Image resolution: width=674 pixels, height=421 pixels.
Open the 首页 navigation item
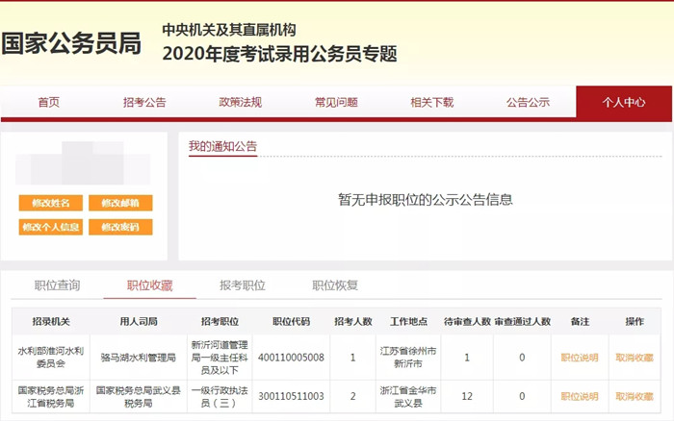(x=48, y=102)
